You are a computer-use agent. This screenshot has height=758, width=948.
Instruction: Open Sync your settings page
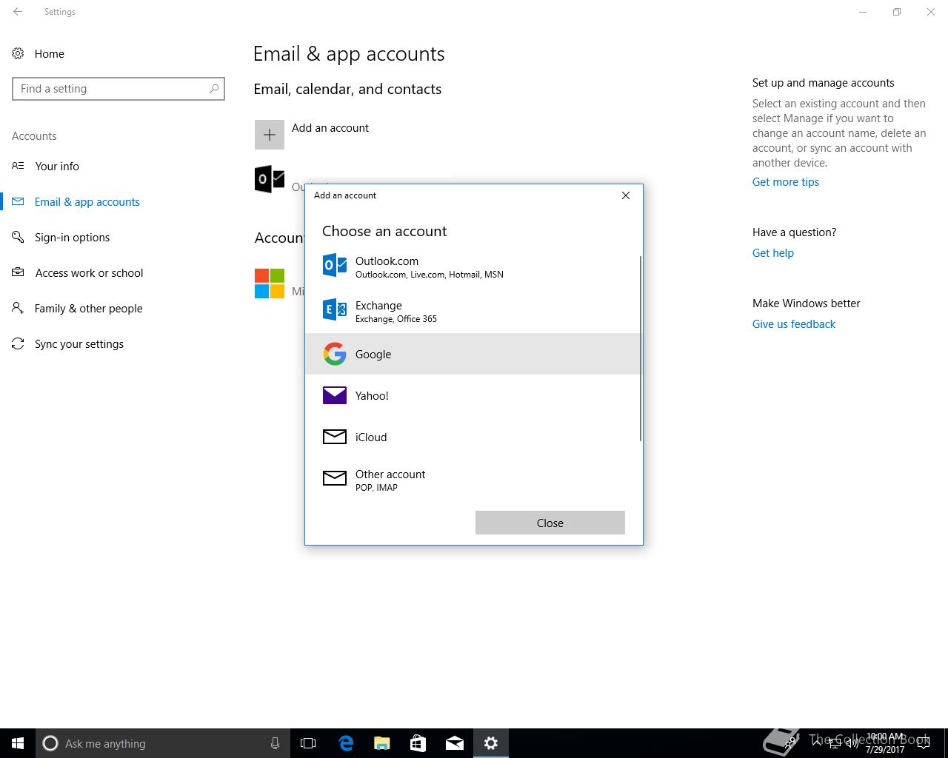click(68, 343)
